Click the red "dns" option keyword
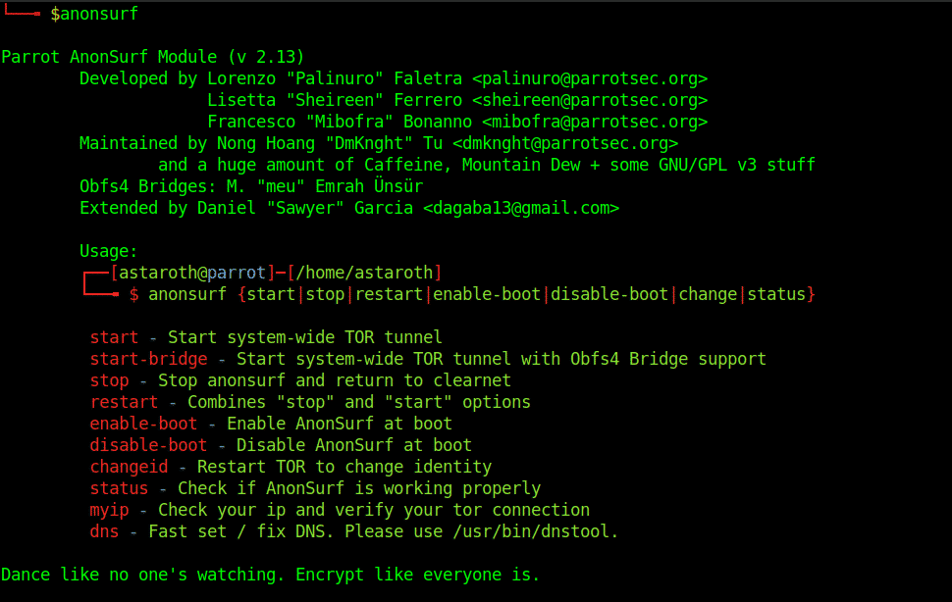Viewport: 952px width, 602px height. (104, 531)
